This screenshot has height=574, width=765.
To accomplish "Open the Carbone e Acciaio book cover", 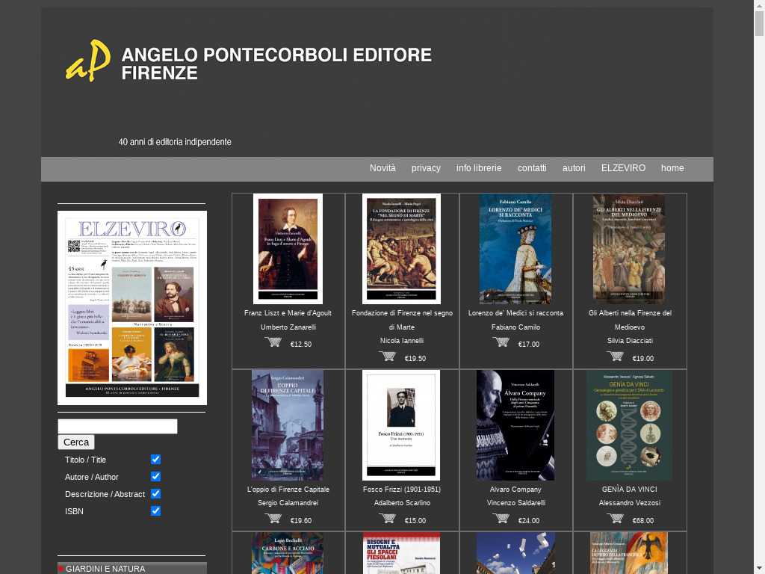I will [288, 553].
